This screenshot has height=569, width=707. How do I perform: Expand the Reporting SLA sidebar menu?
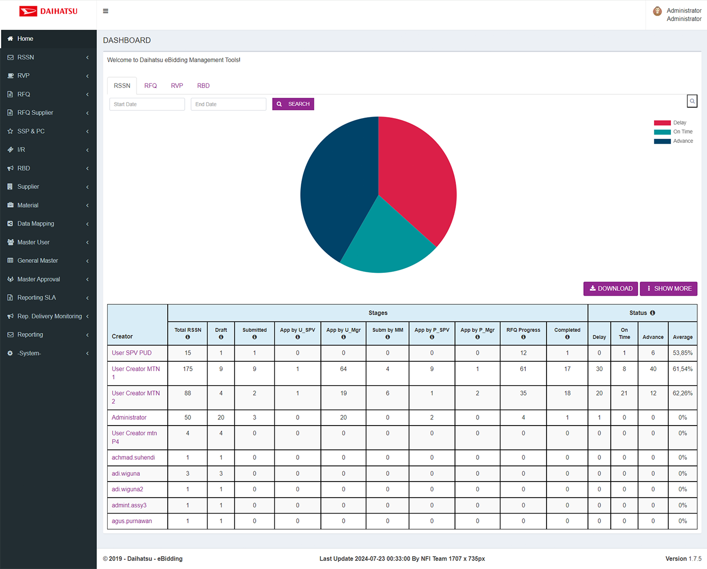(x=48, y=298)
